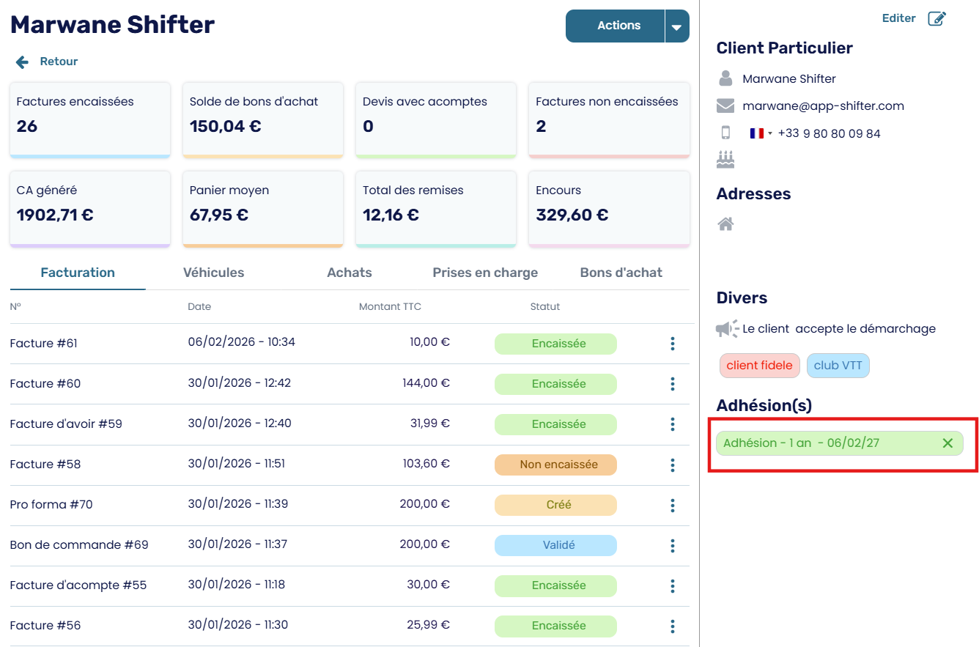This screenshot has height=647, width=979.
Task: Click the marwane@app-shifter.com email address
Action: [x=823, y=106]
